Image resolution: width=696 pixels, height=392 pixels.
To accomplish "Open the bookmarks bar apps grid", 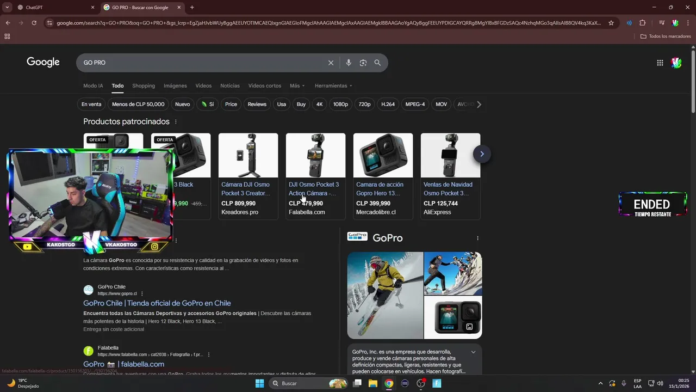I will tap(7, 36).
